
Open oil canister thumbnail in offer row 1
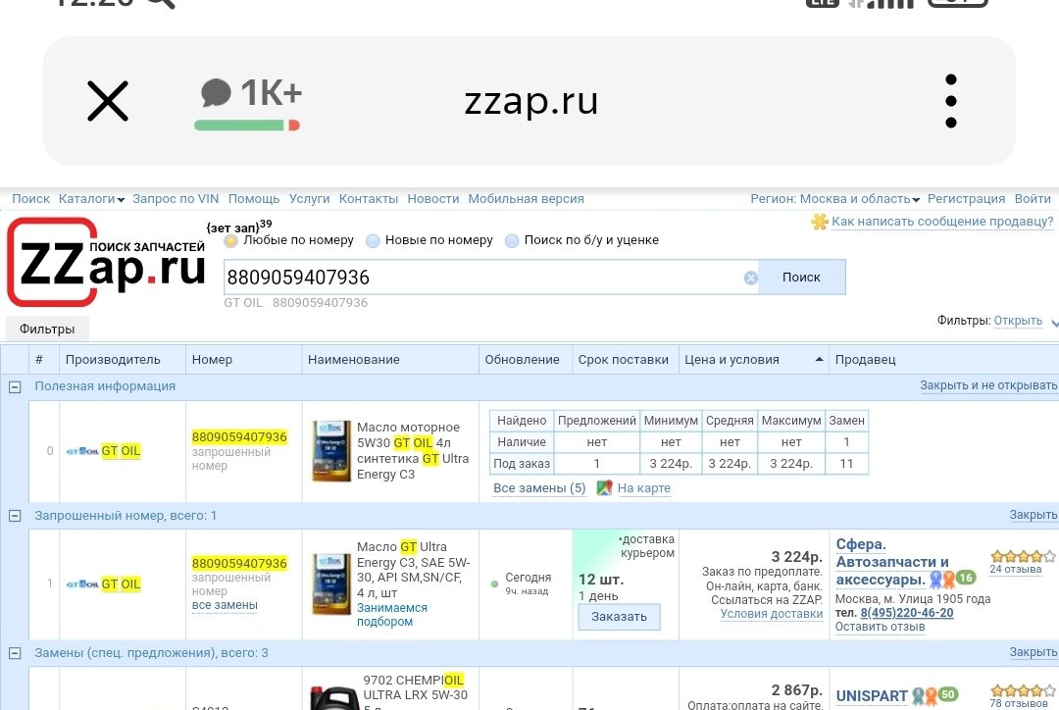[331, 584]
